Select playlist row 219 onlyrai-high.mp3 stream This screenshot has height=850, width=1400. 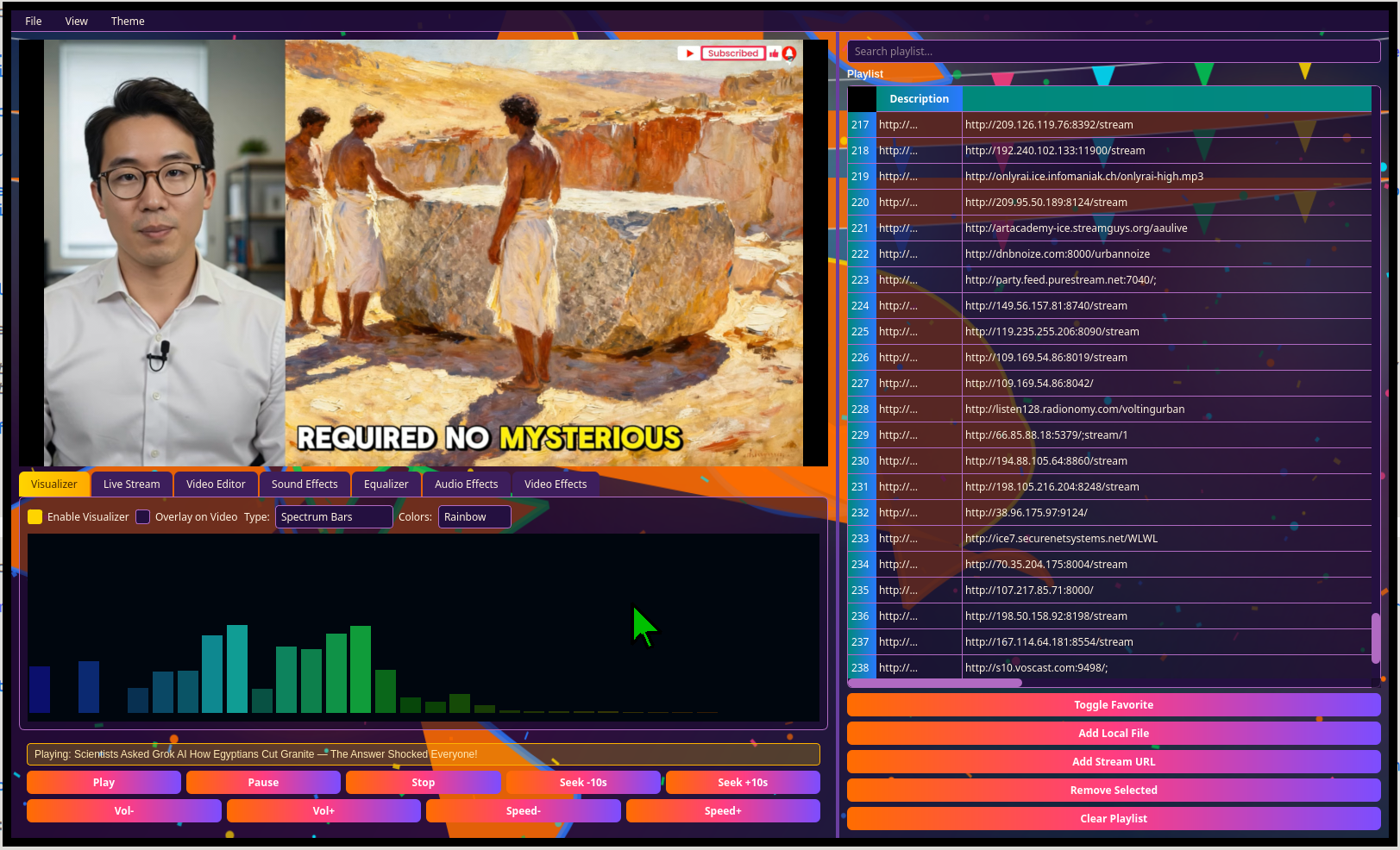pyautogui.click(x=1110, y=177)
